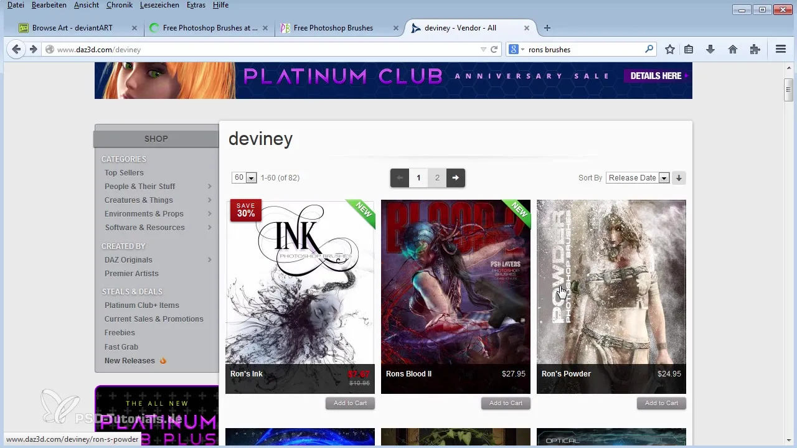Screen dimensions: 797x448
Task: Open the Sort By Release Date dropdown
Action: pyautogui.click(x=638, y=178)
